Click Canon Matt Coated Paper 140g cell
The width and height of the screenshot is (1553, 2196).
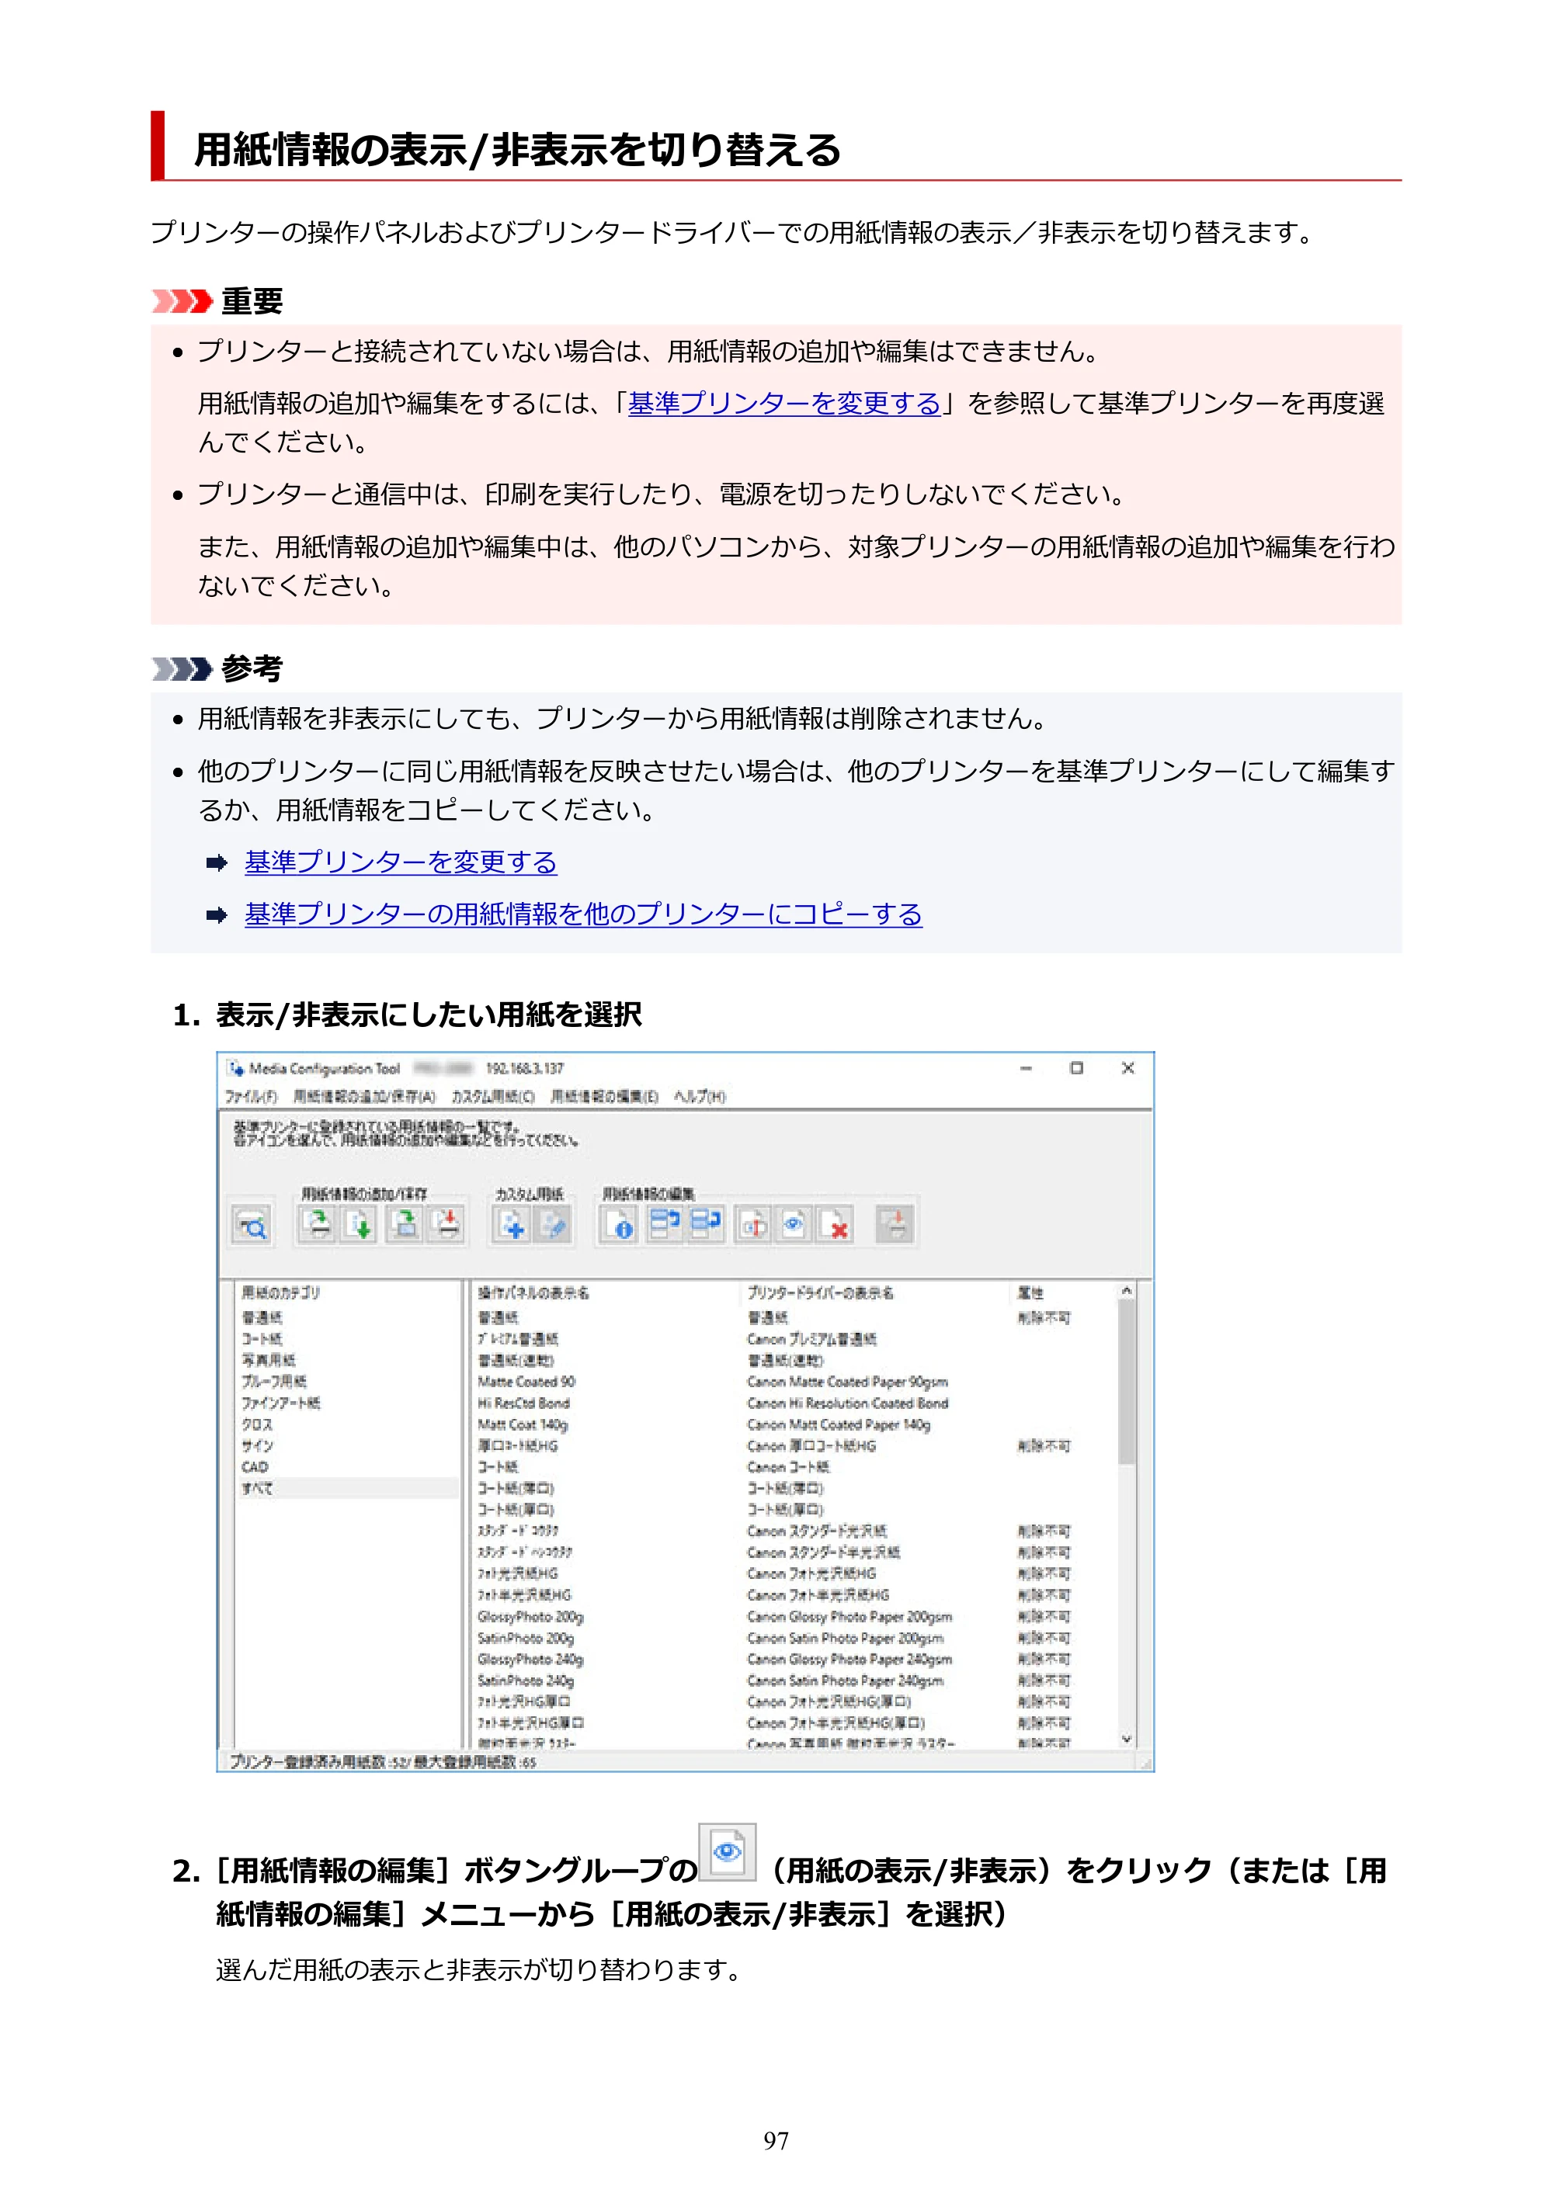(x=838, y=1424)
